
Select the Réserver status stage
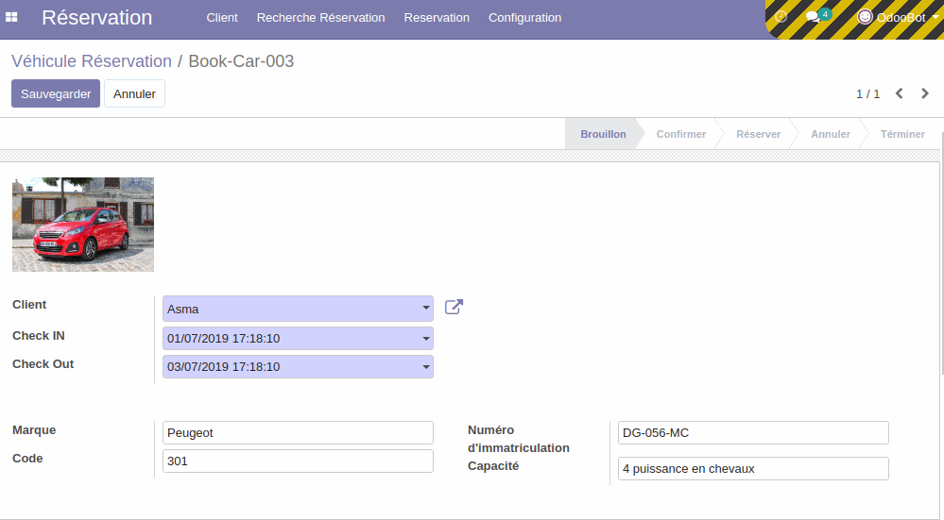pos(758,134)
